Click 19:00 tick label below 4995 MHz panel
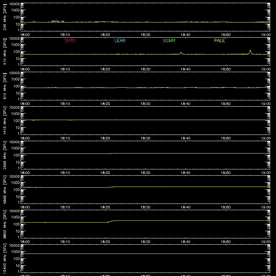Screen dimensions: 276x276 coord(266,207)
